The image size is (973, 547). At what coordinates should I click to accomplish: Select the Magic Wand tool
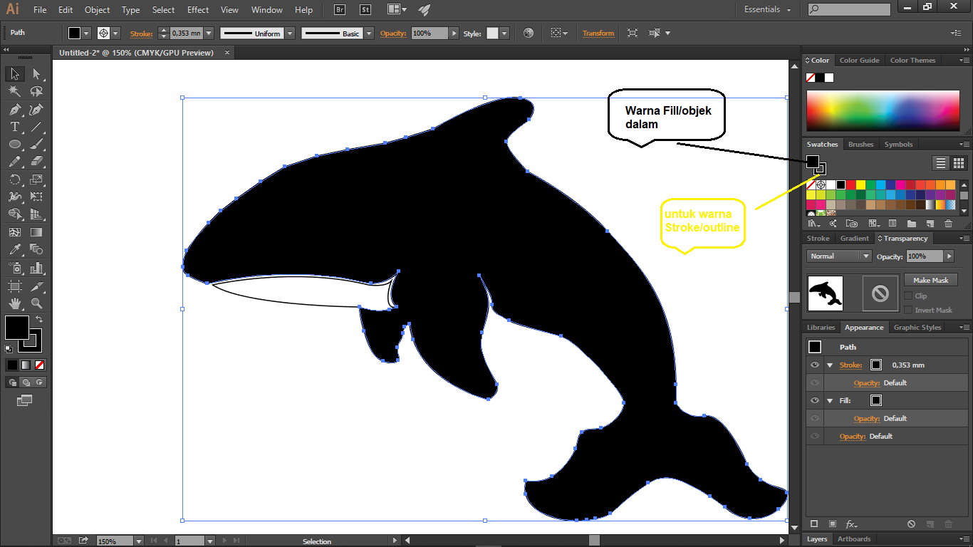pyautogui.click(x=14, y=92)
